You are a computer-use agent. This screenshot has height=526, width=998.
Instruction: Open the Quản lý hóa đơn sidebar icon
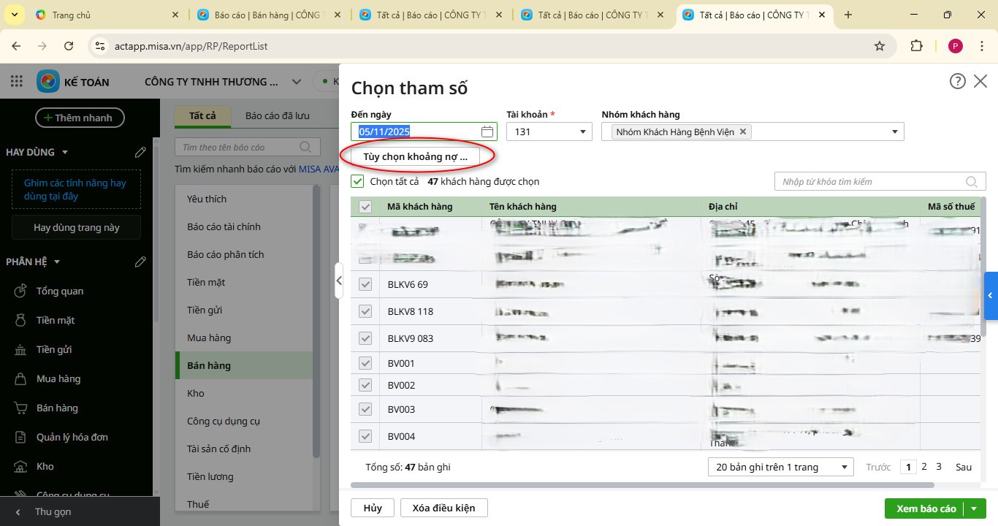click(x=21, y=437)
